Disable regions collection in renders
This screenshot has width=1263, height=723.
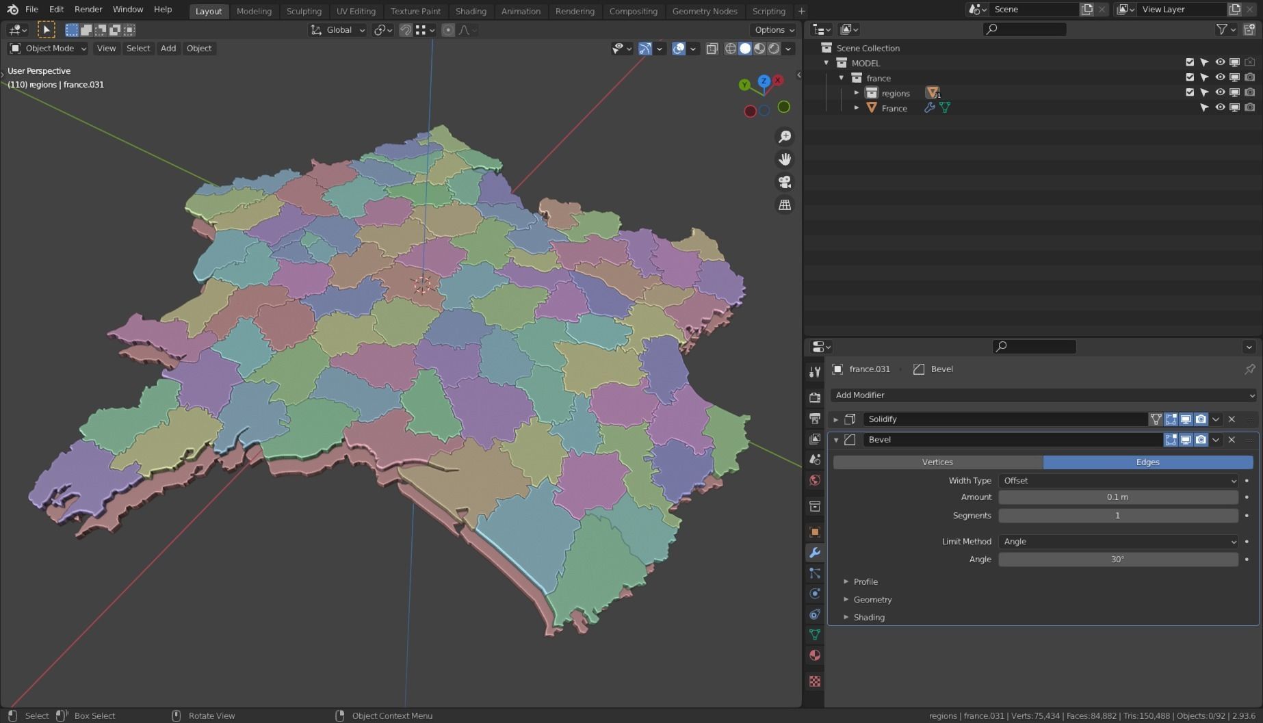pyautogui.click(x=1250, y=92)
